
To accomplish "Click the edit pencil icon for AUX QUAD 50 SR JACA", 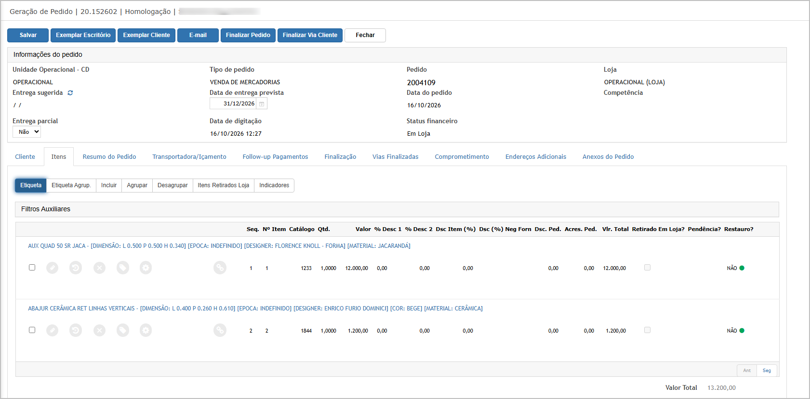I will 53,268.
